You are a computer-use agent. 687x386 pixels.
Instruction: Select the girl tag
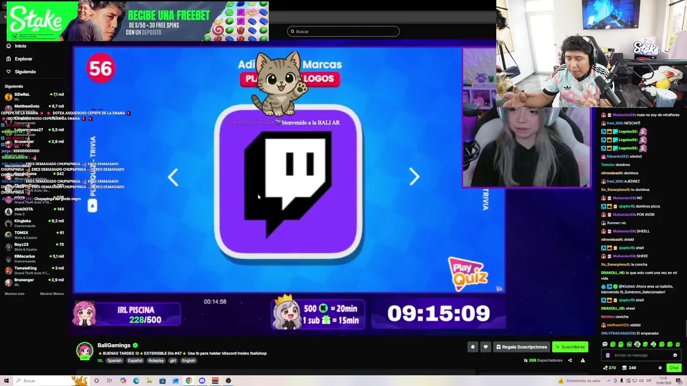click(173, 361)
